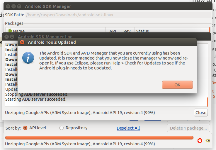This screenshot has width=216, height=150.
Task: Click the Close button in log window
Action: [x=201, y=113]
